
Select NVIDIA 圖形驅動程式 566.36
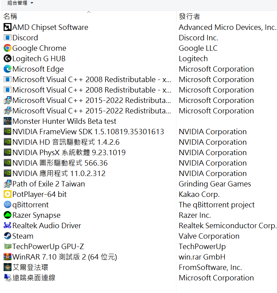(60, 163)
